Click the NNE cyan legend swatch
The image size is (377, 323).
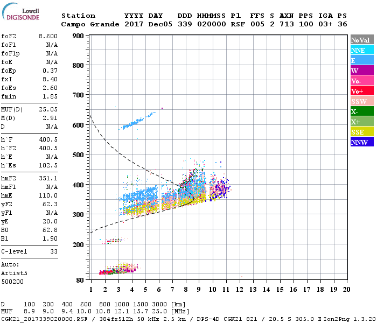point(362,50)
